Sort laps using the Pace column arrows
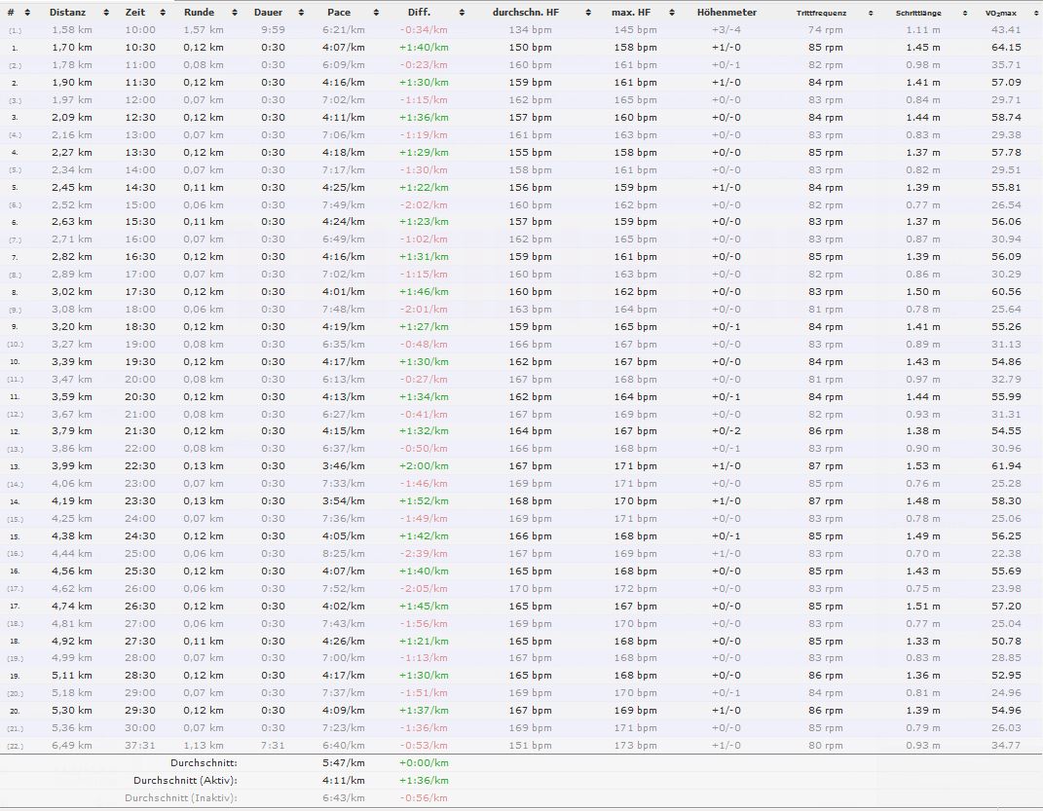The height and width of the screenshot is (811, 1043). click(372, 13)
